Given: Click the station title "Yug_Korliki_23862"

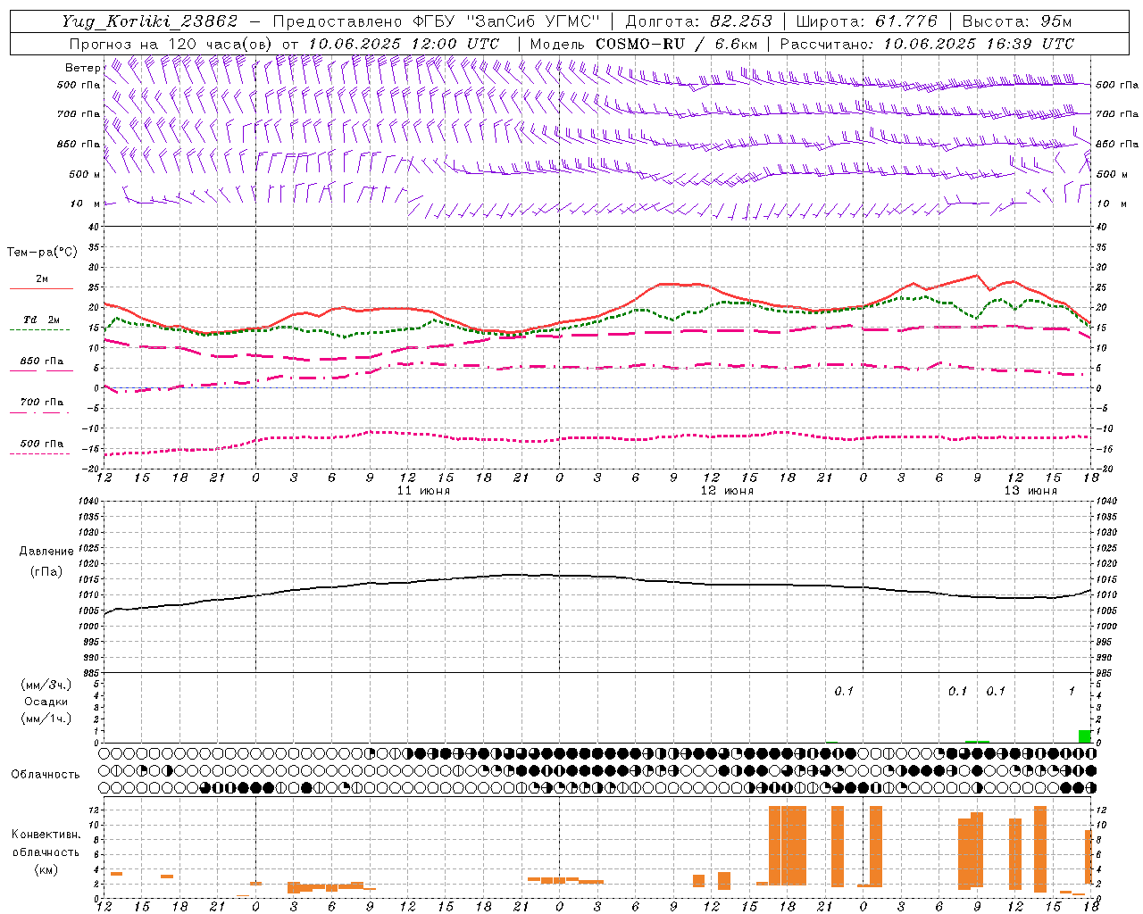Looking at the screenshot, I should coord(150,21).
